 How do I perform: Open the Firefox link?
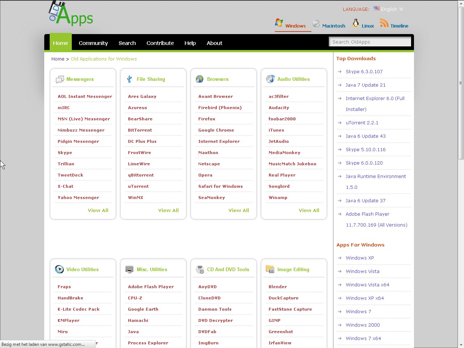207,119
